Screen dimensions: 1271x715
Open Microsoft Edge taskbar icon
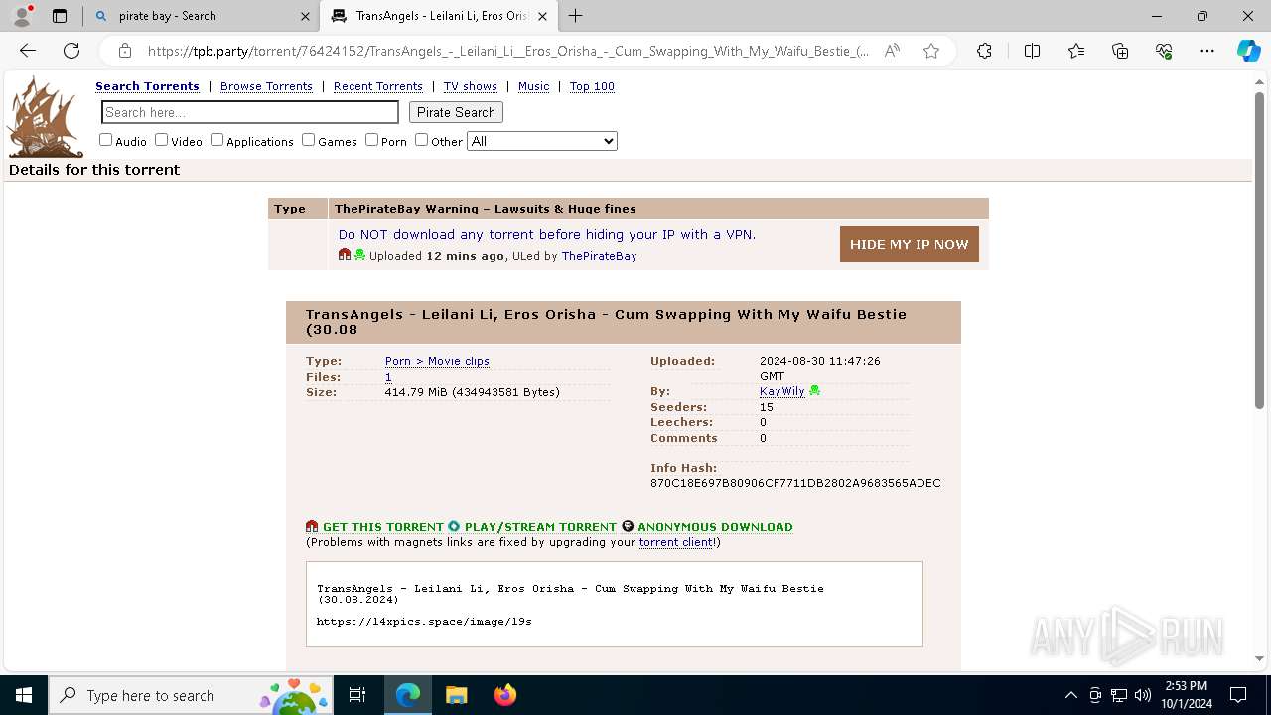408,695
